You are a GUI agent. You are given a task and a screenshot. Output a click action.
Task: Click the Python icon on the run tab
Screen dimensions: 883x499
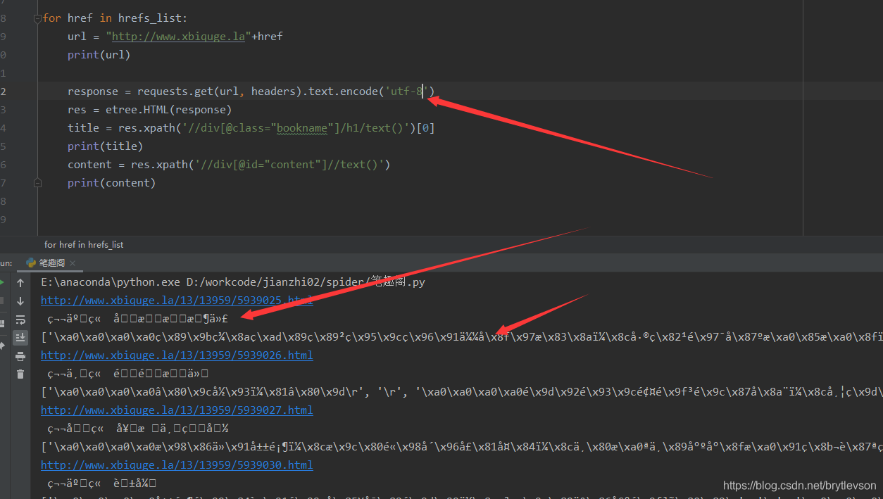pyautogui.click(x=31, y=263)
